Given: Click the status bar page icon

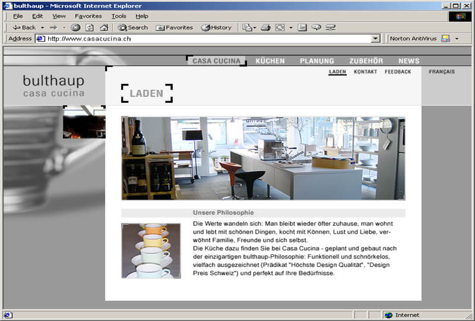Looking at the screenshot, I should point(8,315).
